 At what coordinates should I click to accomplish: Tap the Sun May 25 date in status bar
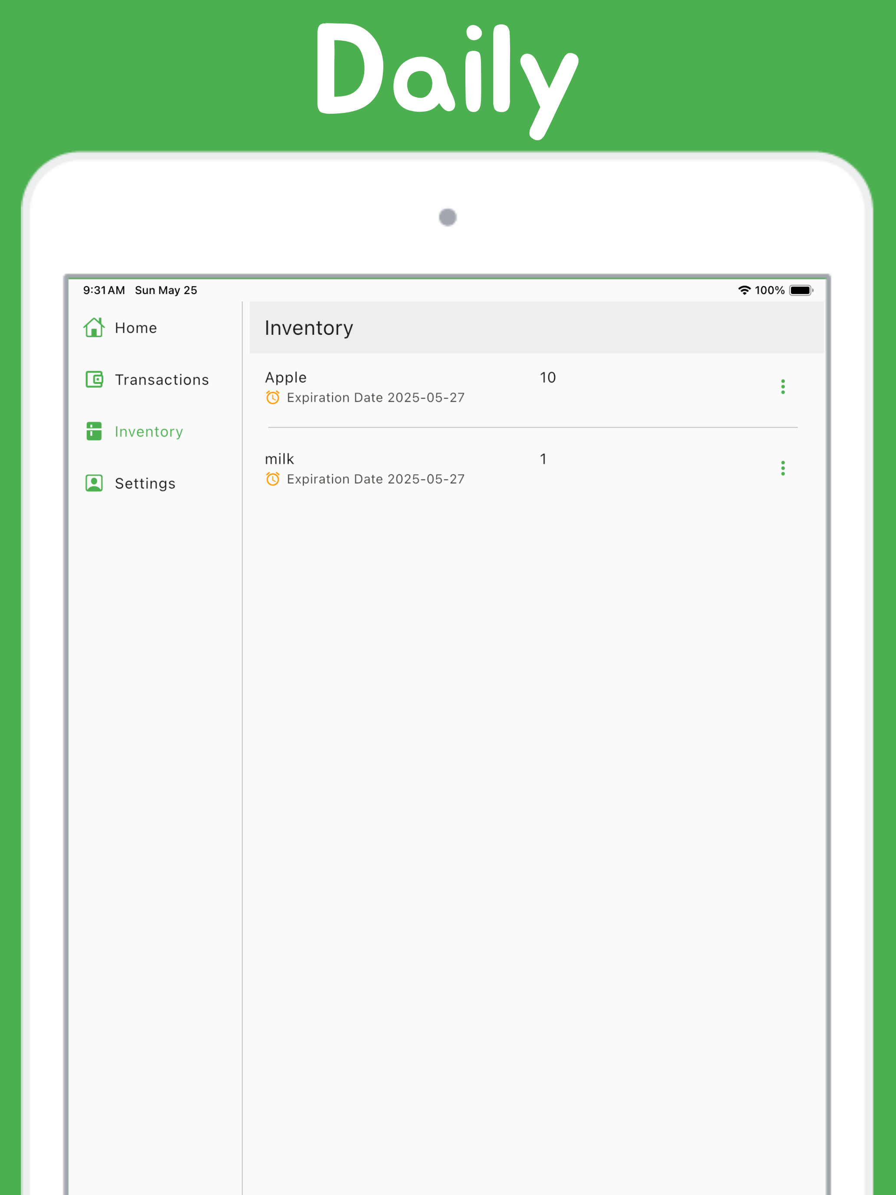click(166, 290)
